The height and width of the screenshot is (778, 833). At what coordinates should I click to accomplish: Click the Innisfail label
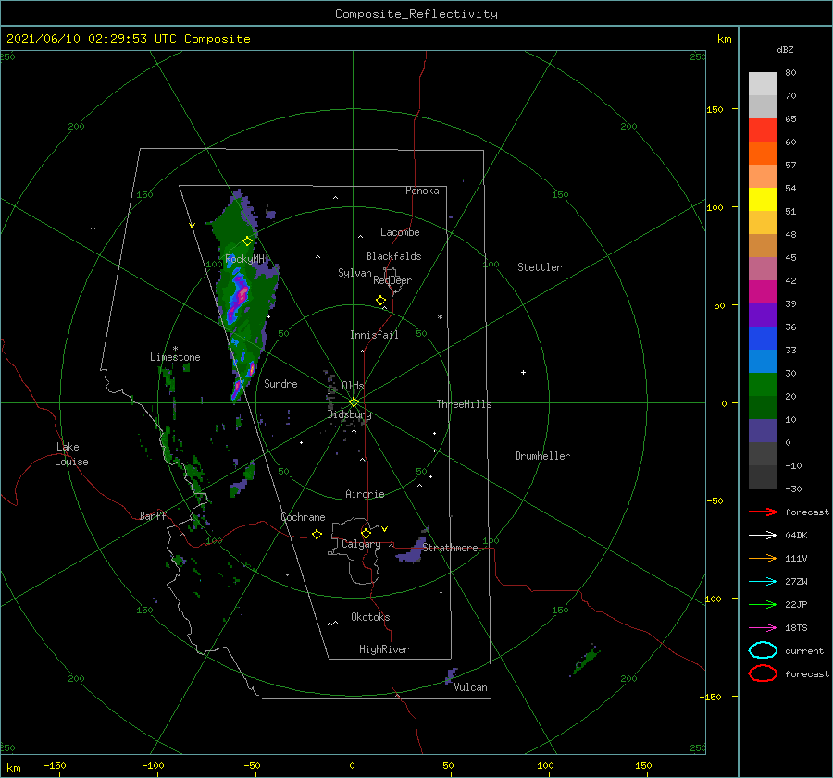point(374,335)
